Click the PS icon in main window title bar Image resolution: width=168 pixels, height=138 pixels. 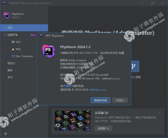pyautogui.click(x=4, y=3)
